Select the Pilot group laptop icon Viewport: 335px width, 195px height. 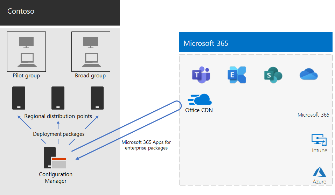pos(27,60)
